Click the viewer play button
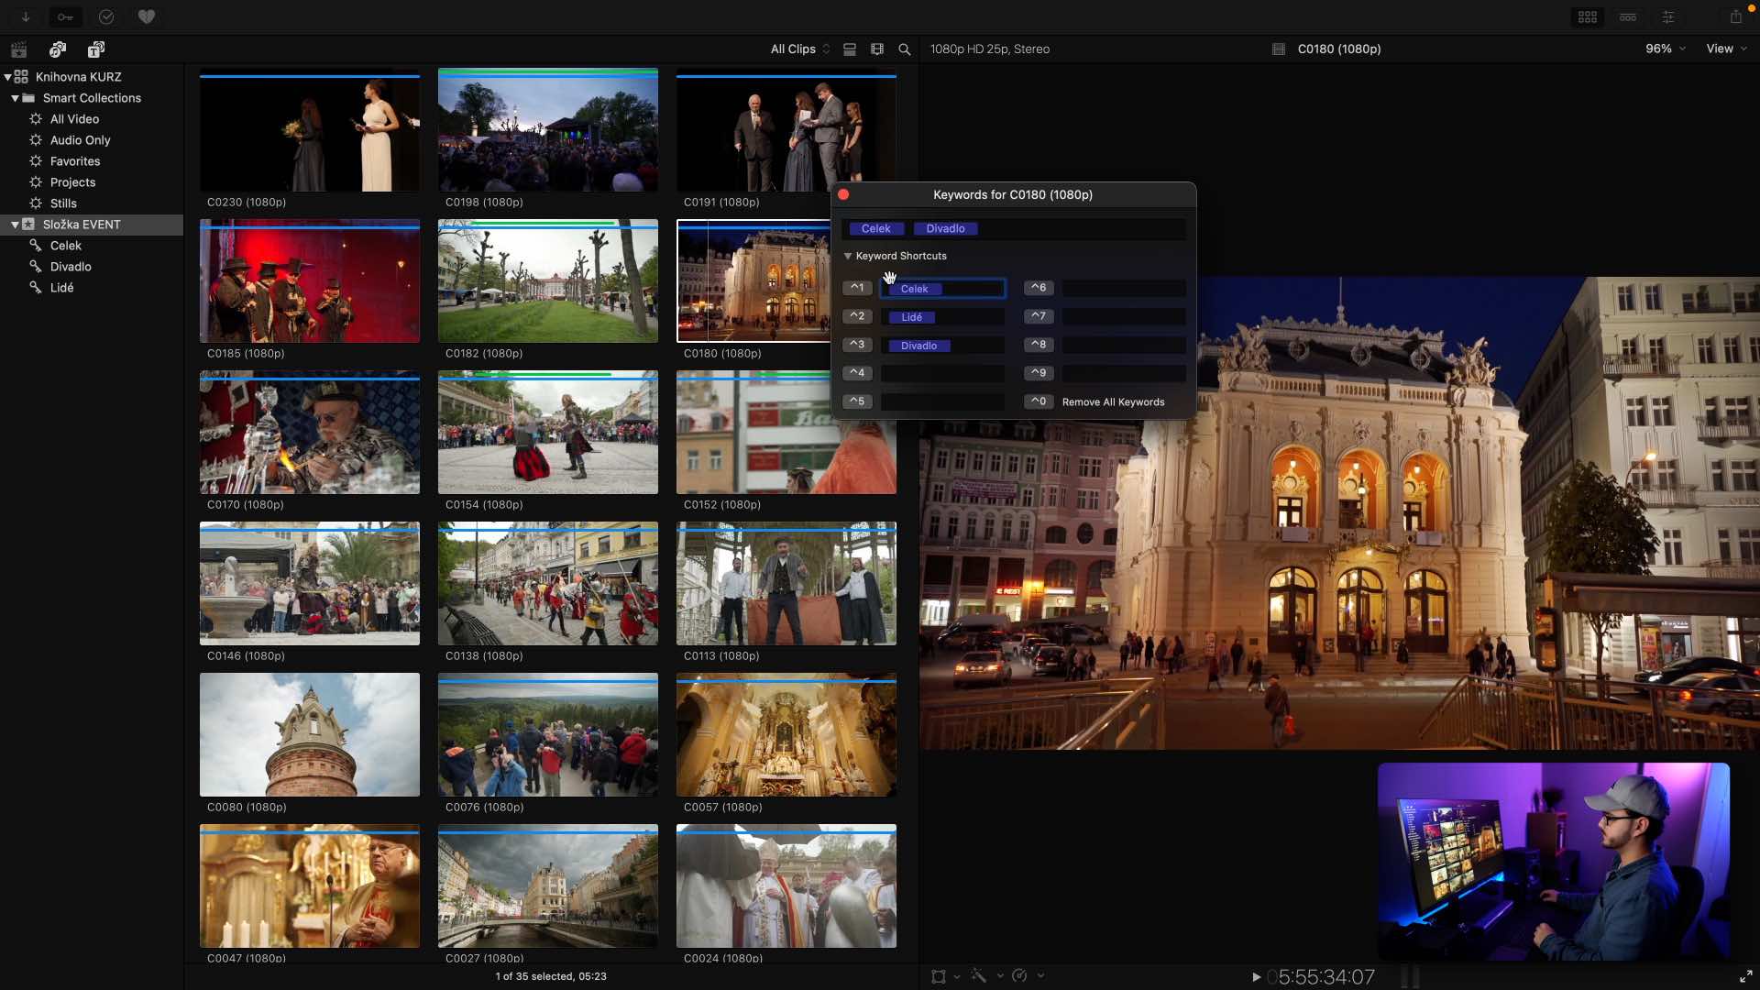Screen dimensions: 1760x990 point(1257,977)
